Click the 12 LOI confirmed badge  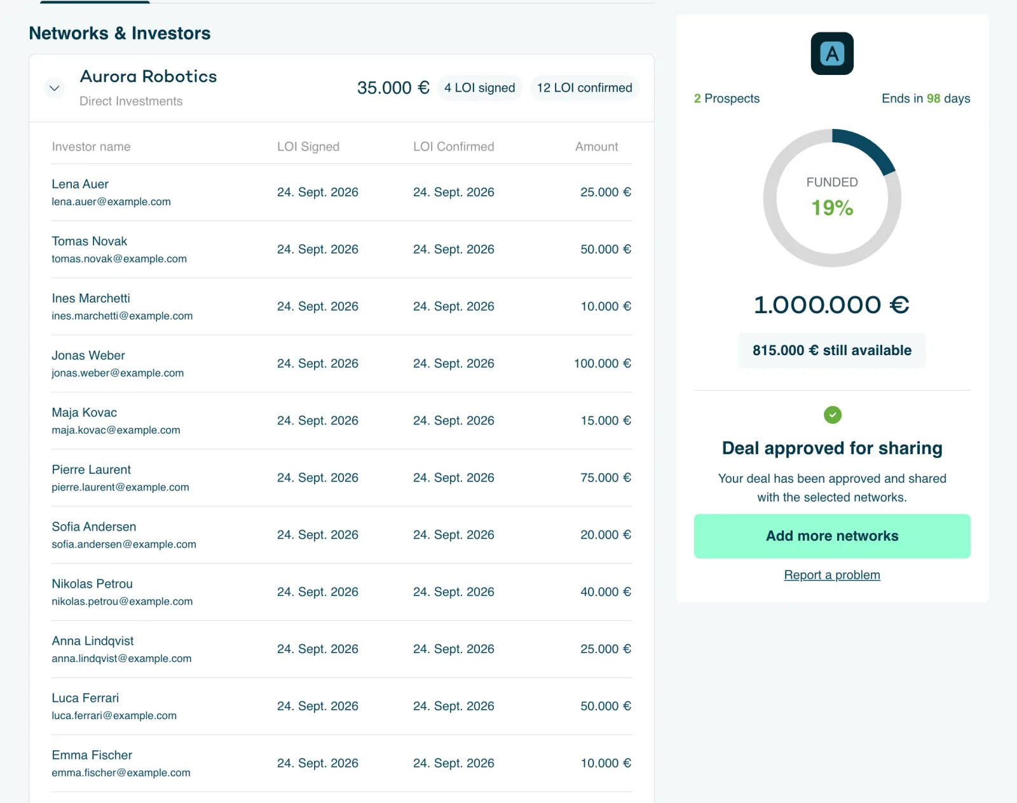pyautogui.click(x=585, y=88)
